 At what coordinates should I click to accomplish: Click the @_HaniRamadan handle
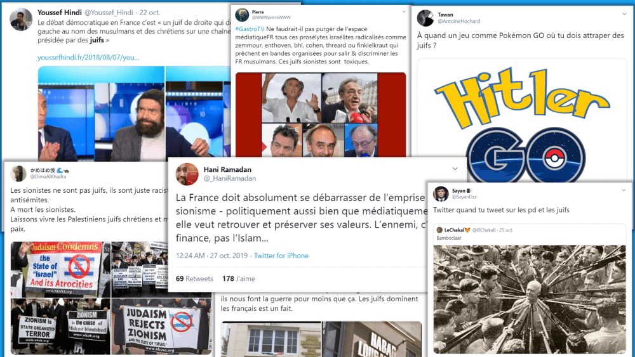[230, 178]
